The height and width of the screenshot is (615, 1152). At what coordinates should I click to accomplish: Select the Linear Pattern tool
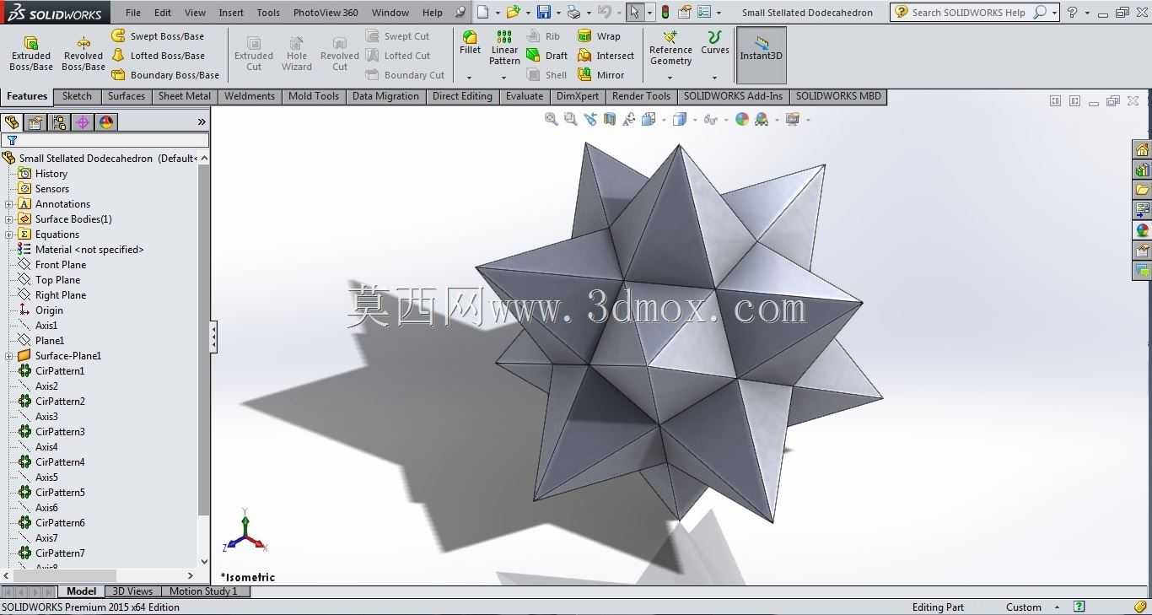[x=504, y=47]
